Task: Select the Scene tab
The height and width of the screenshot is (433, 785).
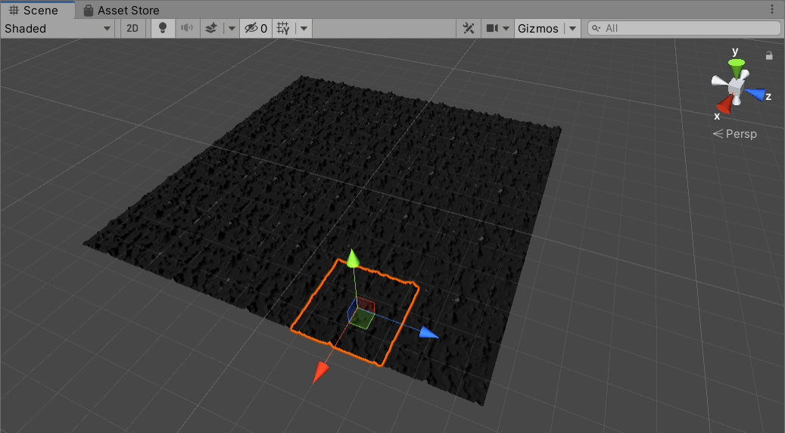Action: pyautogui.click(x=34, y=11)
